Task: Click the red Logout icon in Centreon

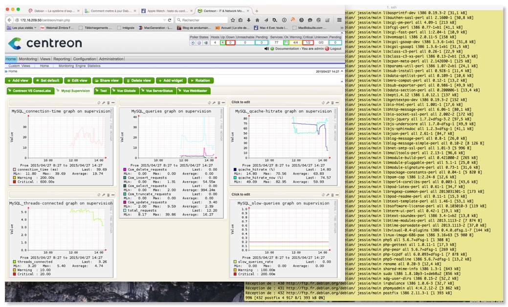Action: [327, 49]
